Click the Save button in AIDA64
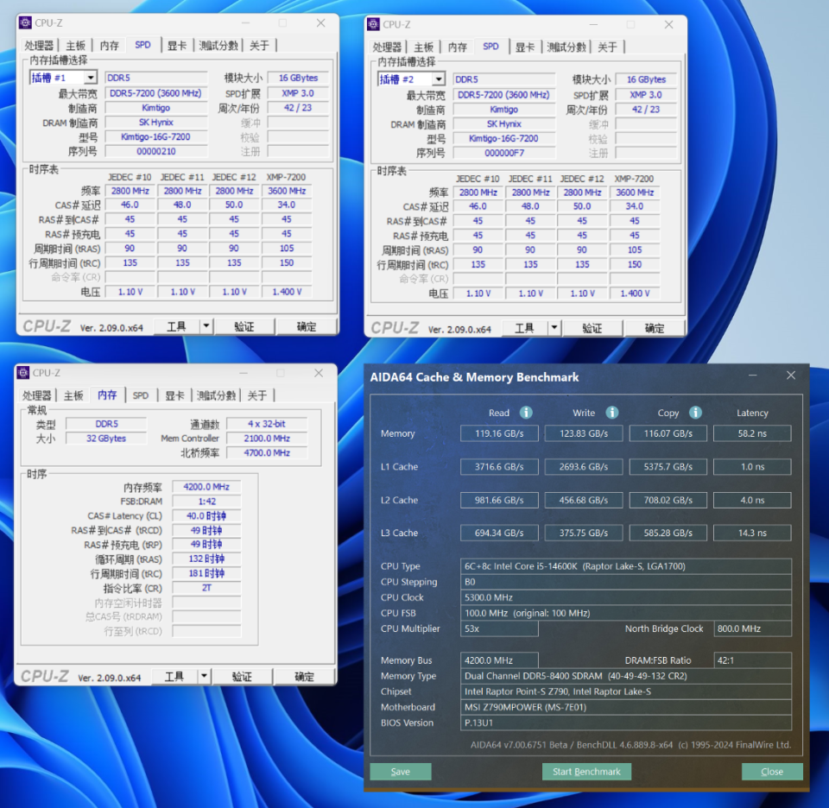This screenshot has width=829, height=808. click(x=400, y=772)
